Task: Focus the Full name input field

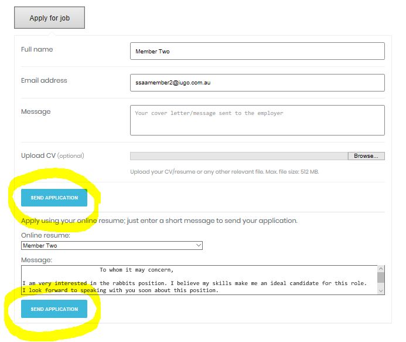Action: click(x=257, y=51)
